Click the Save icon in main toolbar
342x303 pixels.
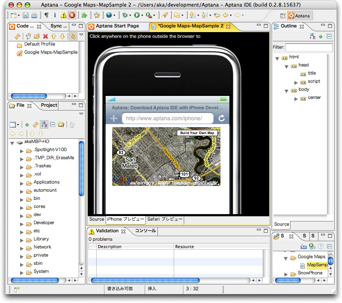(x=26, y=15)
